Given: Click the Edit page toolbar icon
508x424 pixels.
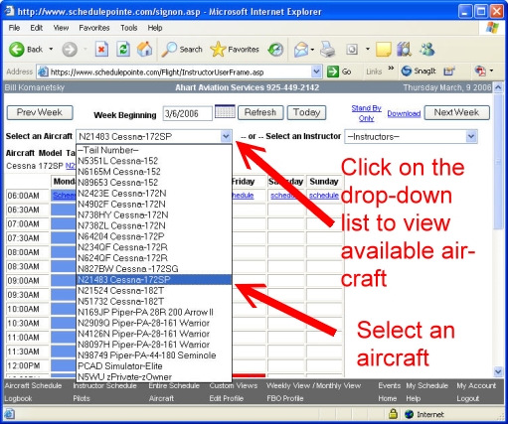Looking at the screenshot, I should (352, 50).
